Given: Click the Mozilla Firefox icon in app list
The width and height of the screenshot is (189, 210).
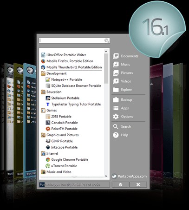Looking at the screenshot, I should (43, 61).
